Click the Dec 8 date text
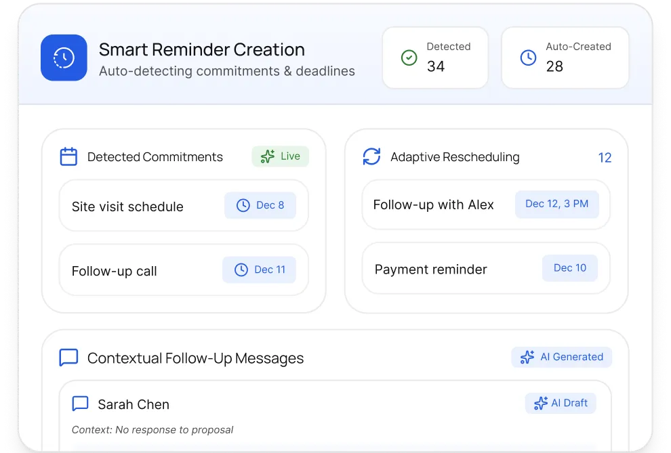The height and width of the screenshot is (453, 671). coord(270,205)
